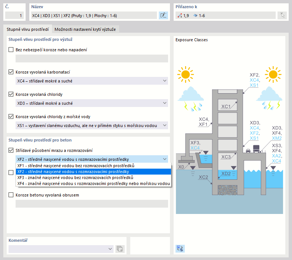Click the XD2 label in diagram
Viewport: 292px width, 260px height.
tap(226, 173)
